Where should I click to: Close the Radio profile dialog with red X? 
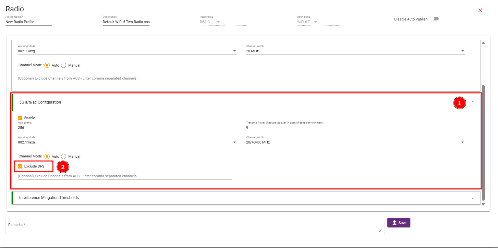pyautogui.click(x=480, y=10)
